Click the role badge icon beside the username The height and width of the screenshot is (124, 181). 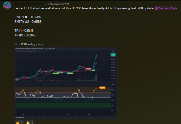click(45, 4)
